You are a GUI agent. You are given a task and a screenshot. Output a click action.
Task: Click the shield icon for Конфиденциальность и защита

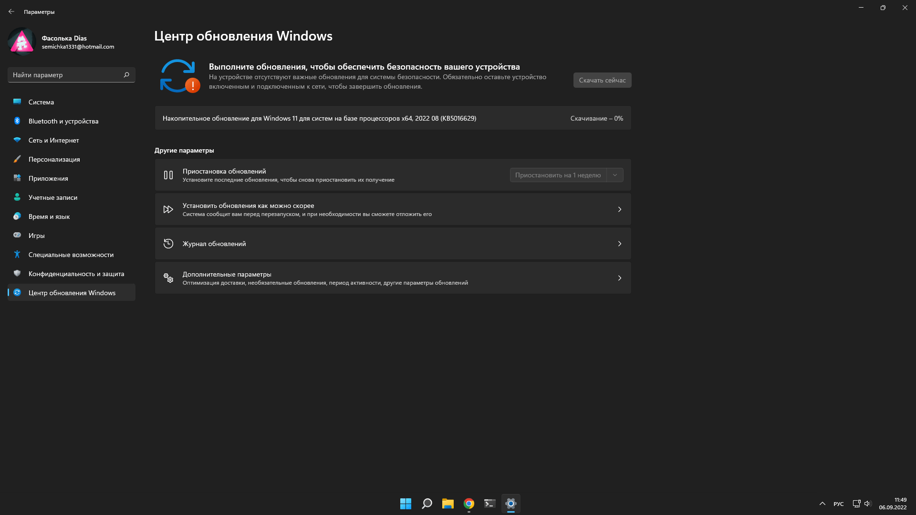coord(17,273)
